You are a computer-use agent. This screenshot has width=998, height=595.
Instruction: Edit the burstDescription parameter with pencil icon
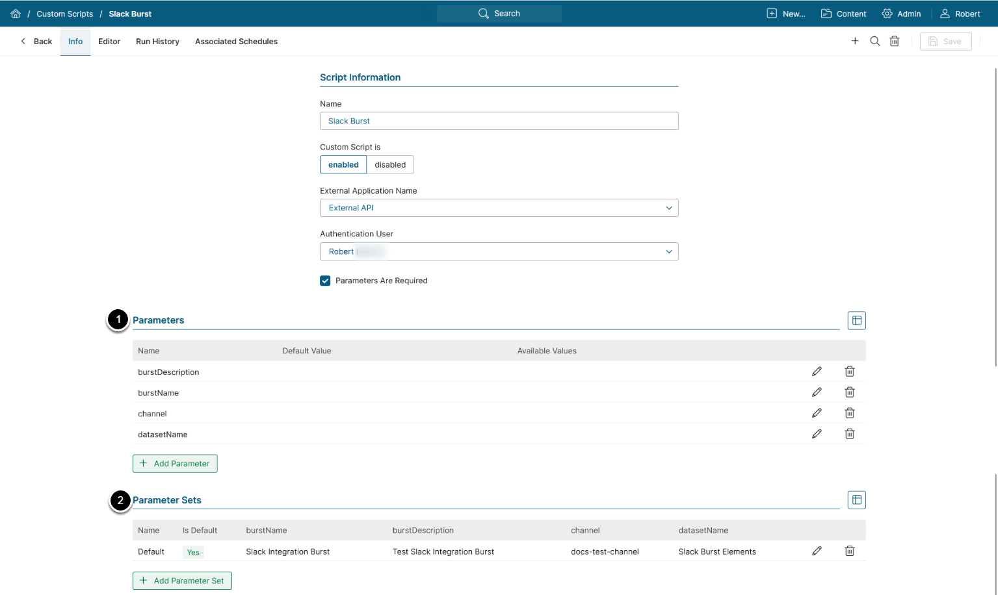(x=817, y=372)
